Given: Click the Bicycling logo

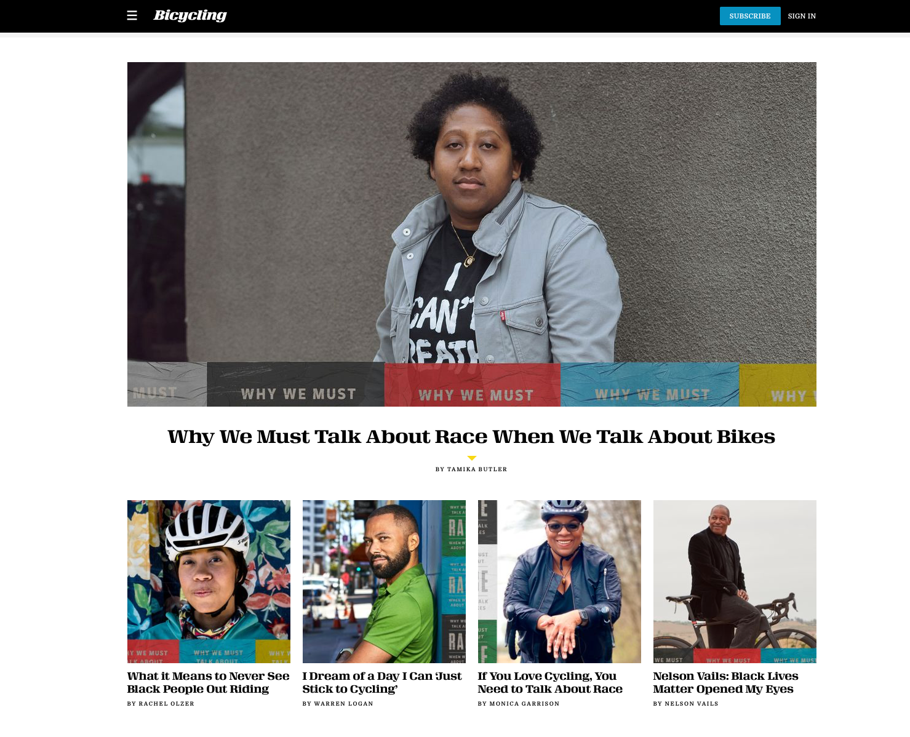Looking at the screenshot, I should [x=190, y=15].
